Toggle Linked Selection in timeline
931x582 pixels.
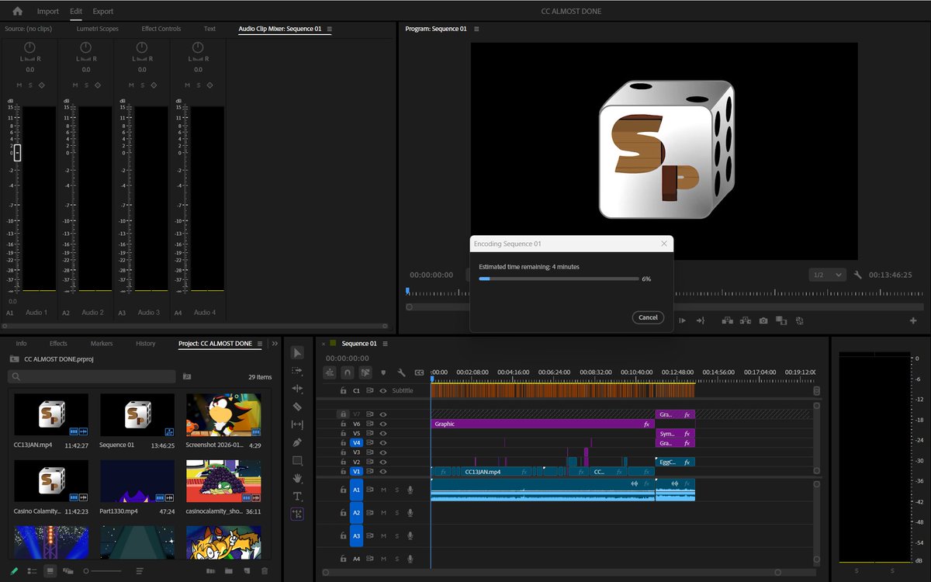coord(365,372)
